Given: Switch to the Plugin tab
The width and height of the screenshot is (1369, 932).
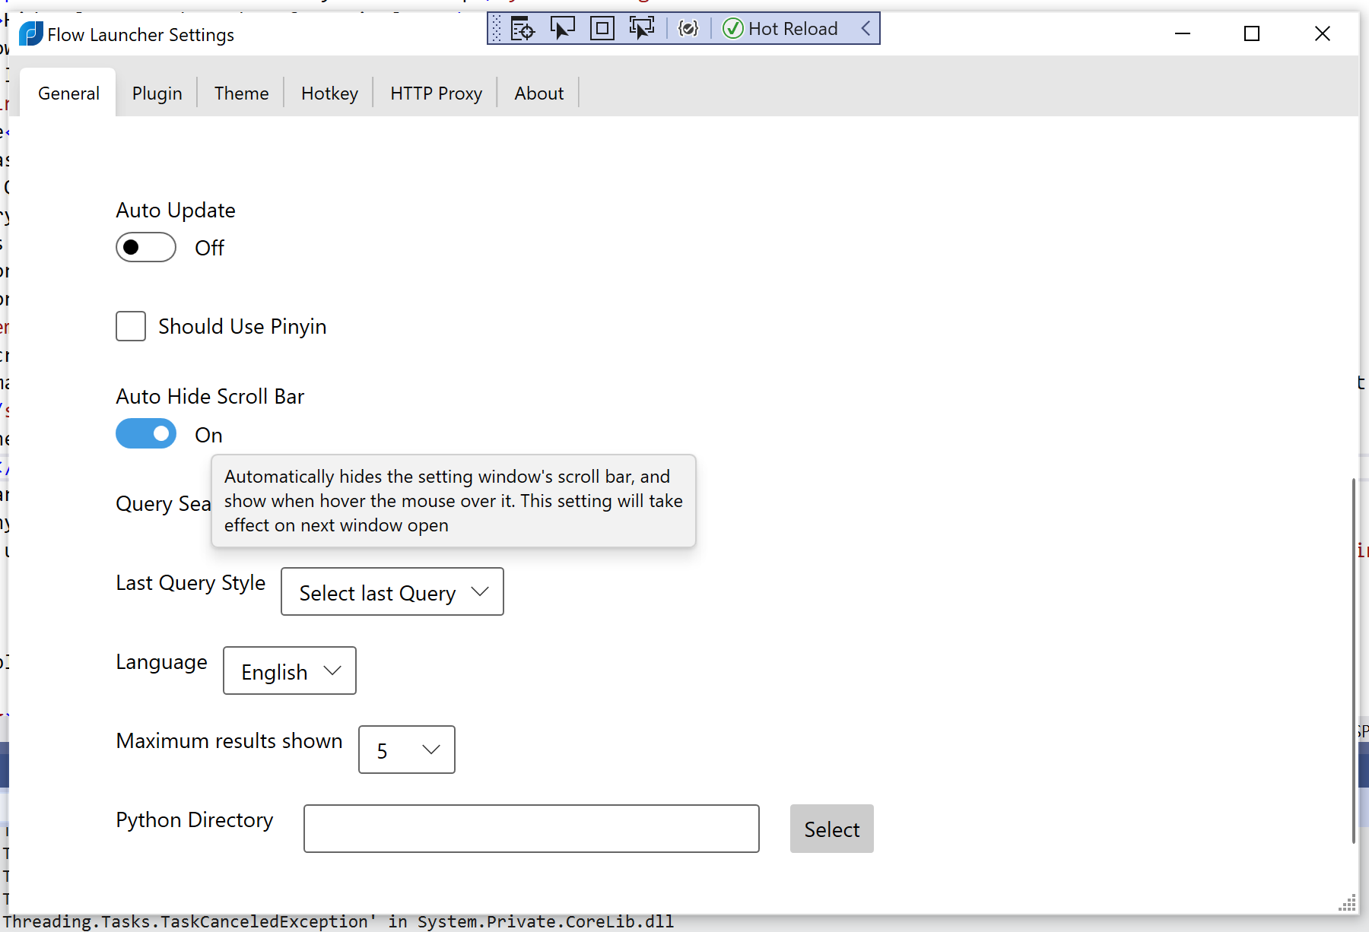Looking at the screenshot, I should (157, 93).
